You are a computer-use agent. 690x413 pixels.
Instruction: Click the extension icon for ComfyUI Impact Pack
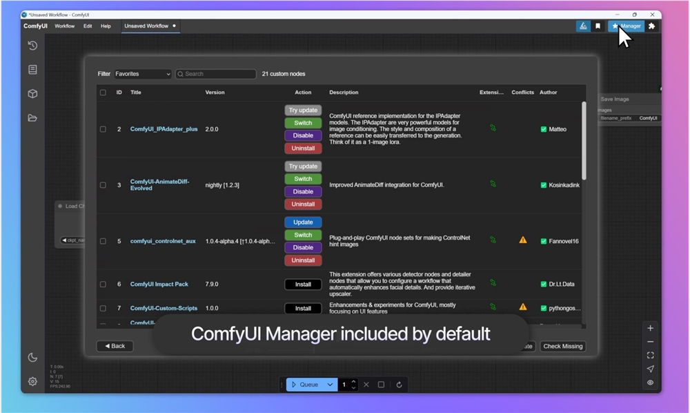tap(493, 282)
